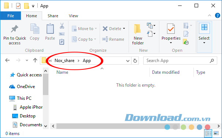Screen dimensions: 222x138
Task: Sort by Date modified column
Action: pyautogui.click(x=166, y=72)
